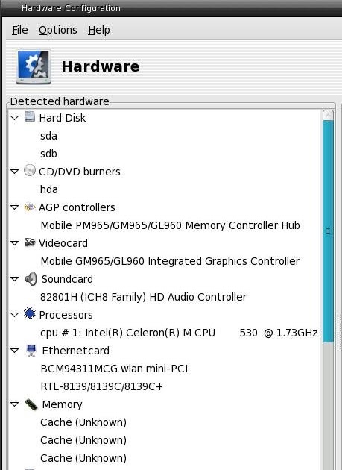Viewport: 342px width, 470px height.
Task: Click the Videocard category icon
Action: [x=30, y=242]
